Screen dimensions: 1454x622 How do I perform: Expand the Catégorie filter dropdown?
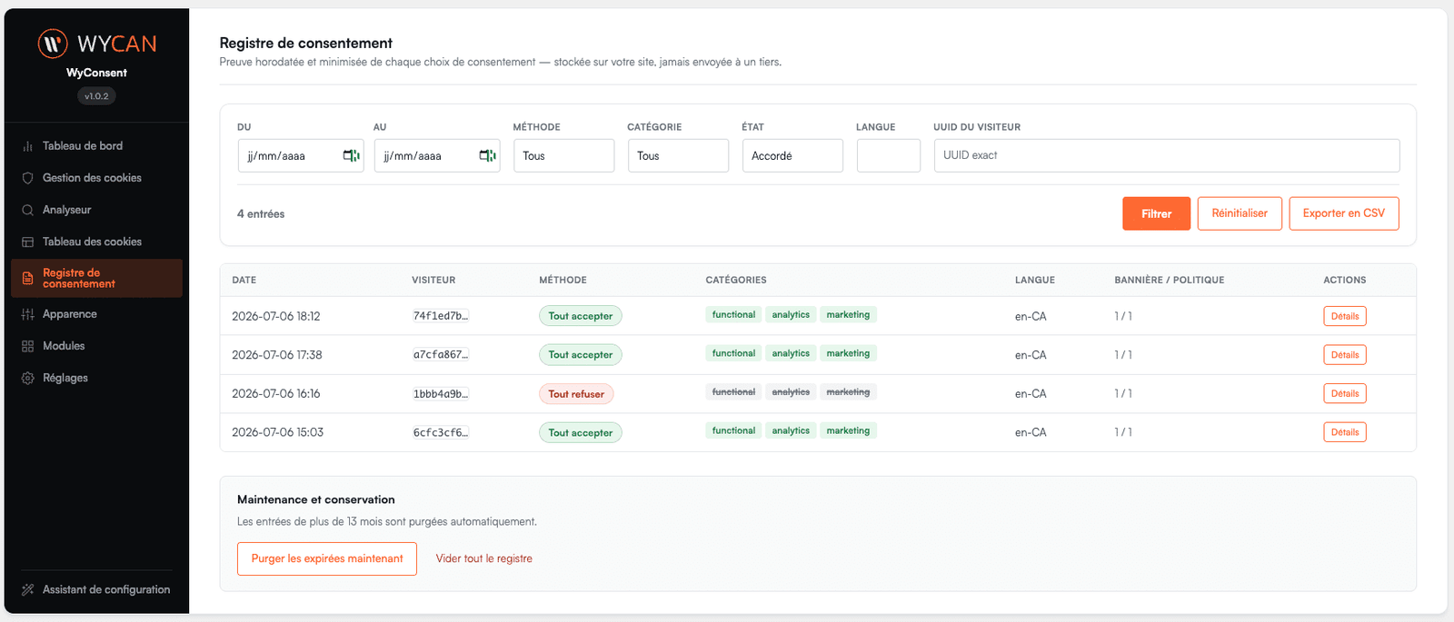678,155
